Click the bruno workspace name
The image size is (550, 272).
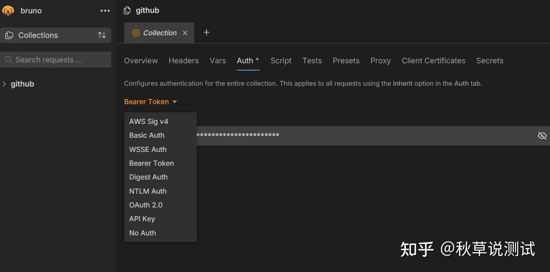(31, 11)
